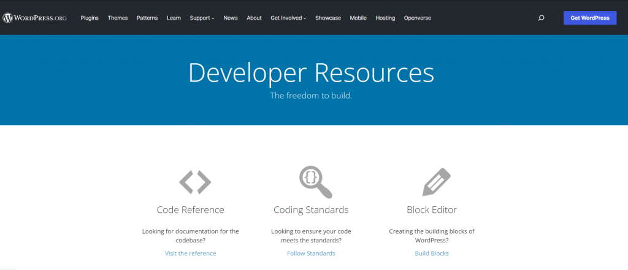Click the Code Reference heading
Viewport: 628px width, 270px height.
coord(190,210)
